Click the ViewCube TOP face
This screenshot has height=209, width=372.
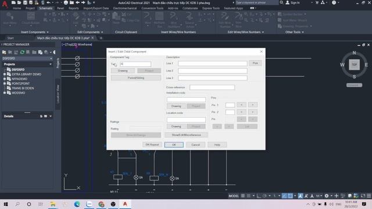pos(354,64)
